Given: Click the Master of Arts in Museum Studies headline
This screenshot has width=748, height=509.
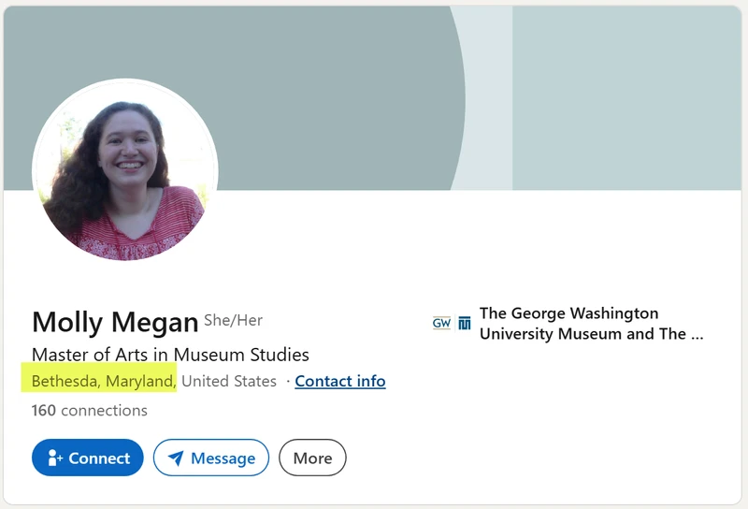Looking at the screenshot, I should (x=170, y=355).
